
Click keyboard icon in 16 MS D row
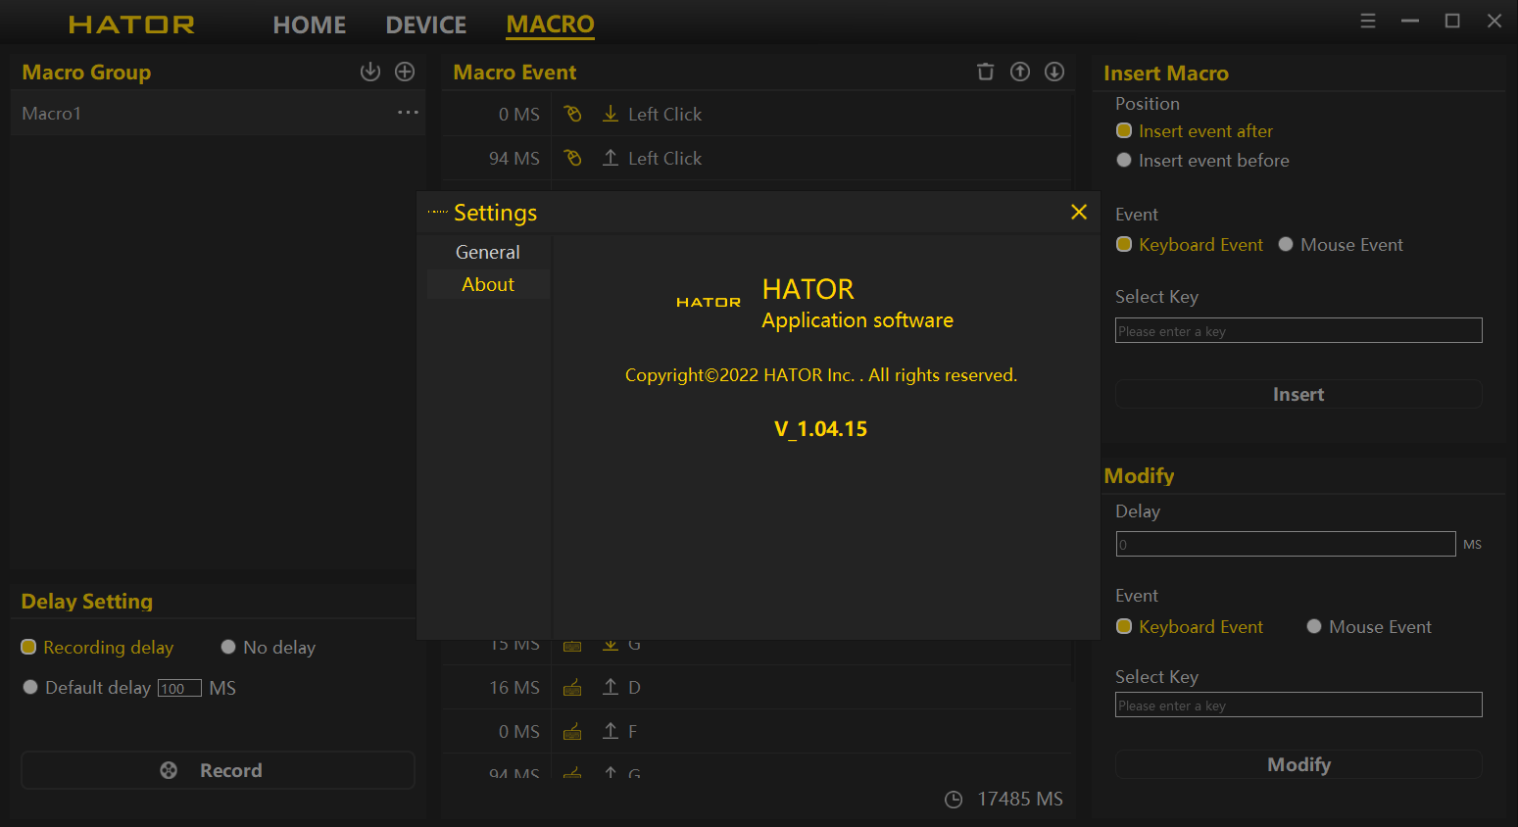point(573,688)
